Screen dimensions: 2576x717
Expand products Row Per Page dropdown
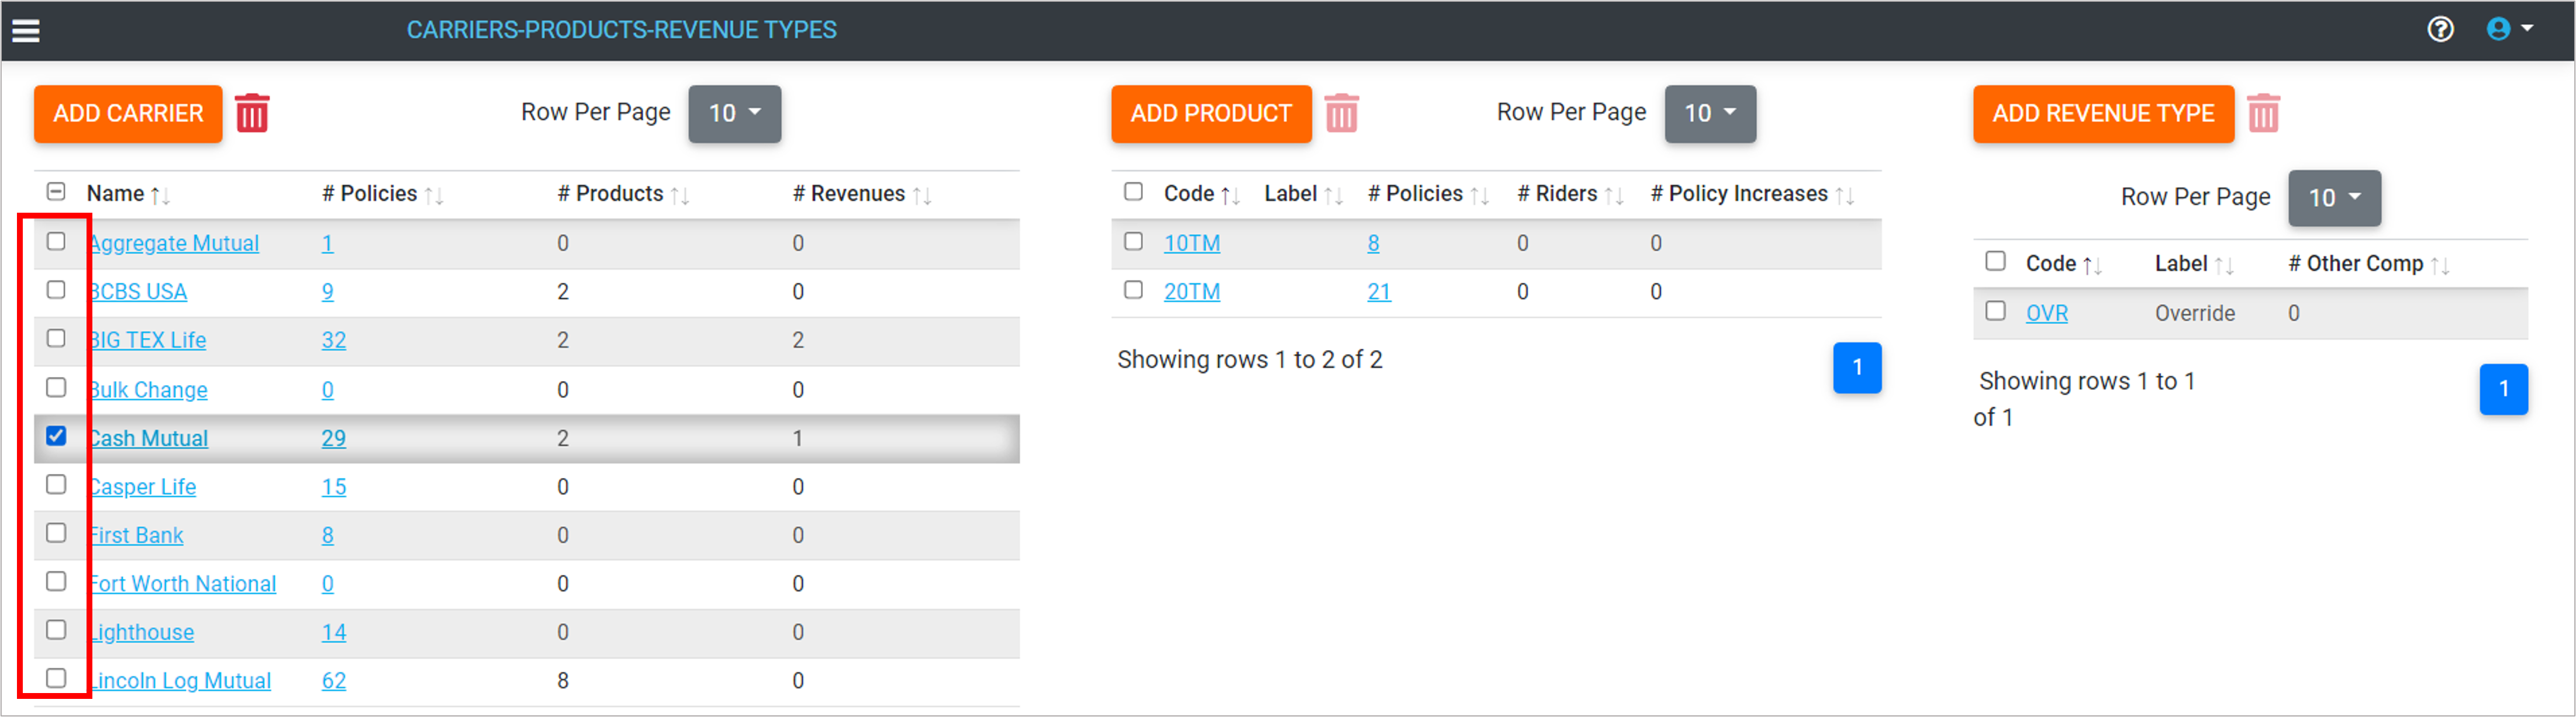(x=1710, y=113)
